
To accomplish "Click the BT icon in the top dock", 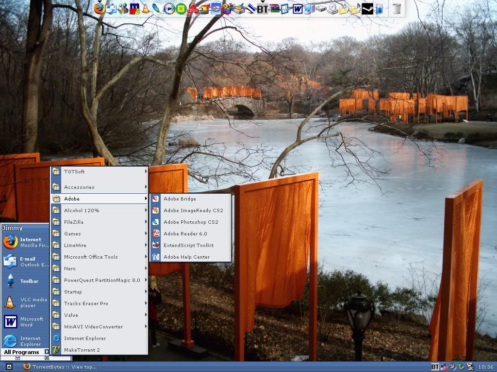I will [x=263, y=8].
